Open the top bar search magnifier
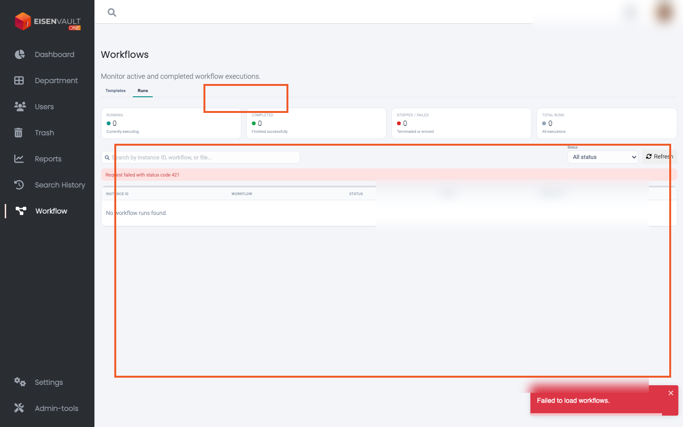The width and height of the screenshot is (683, 427). tap(112, 12)
